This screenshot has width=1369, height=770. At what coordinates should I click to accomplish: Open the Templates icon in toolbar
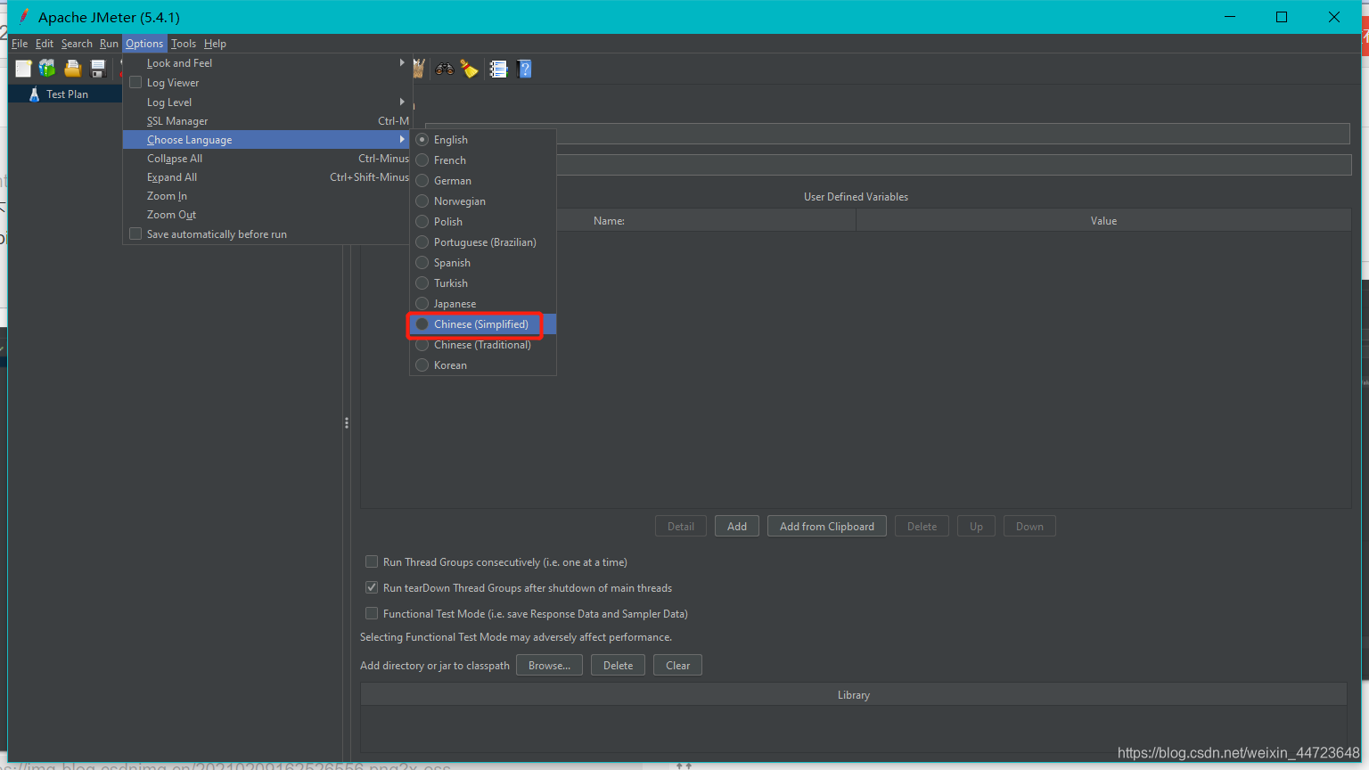pos(47,69)
